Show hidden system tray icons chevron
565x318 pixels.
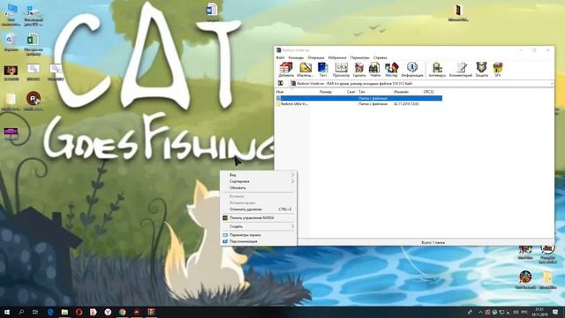tap(480, 312)
